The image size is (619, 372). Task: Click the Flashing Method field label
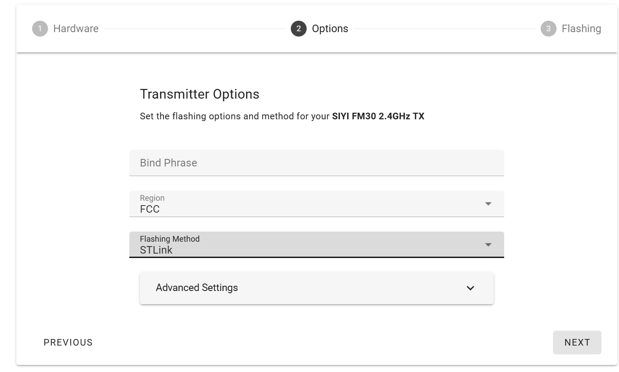point(170,239)
